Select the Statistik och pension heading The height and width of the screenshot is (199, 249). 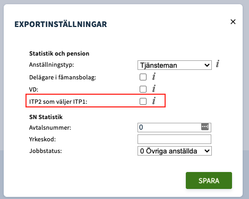pyautogui.click(x=59, y=53)
